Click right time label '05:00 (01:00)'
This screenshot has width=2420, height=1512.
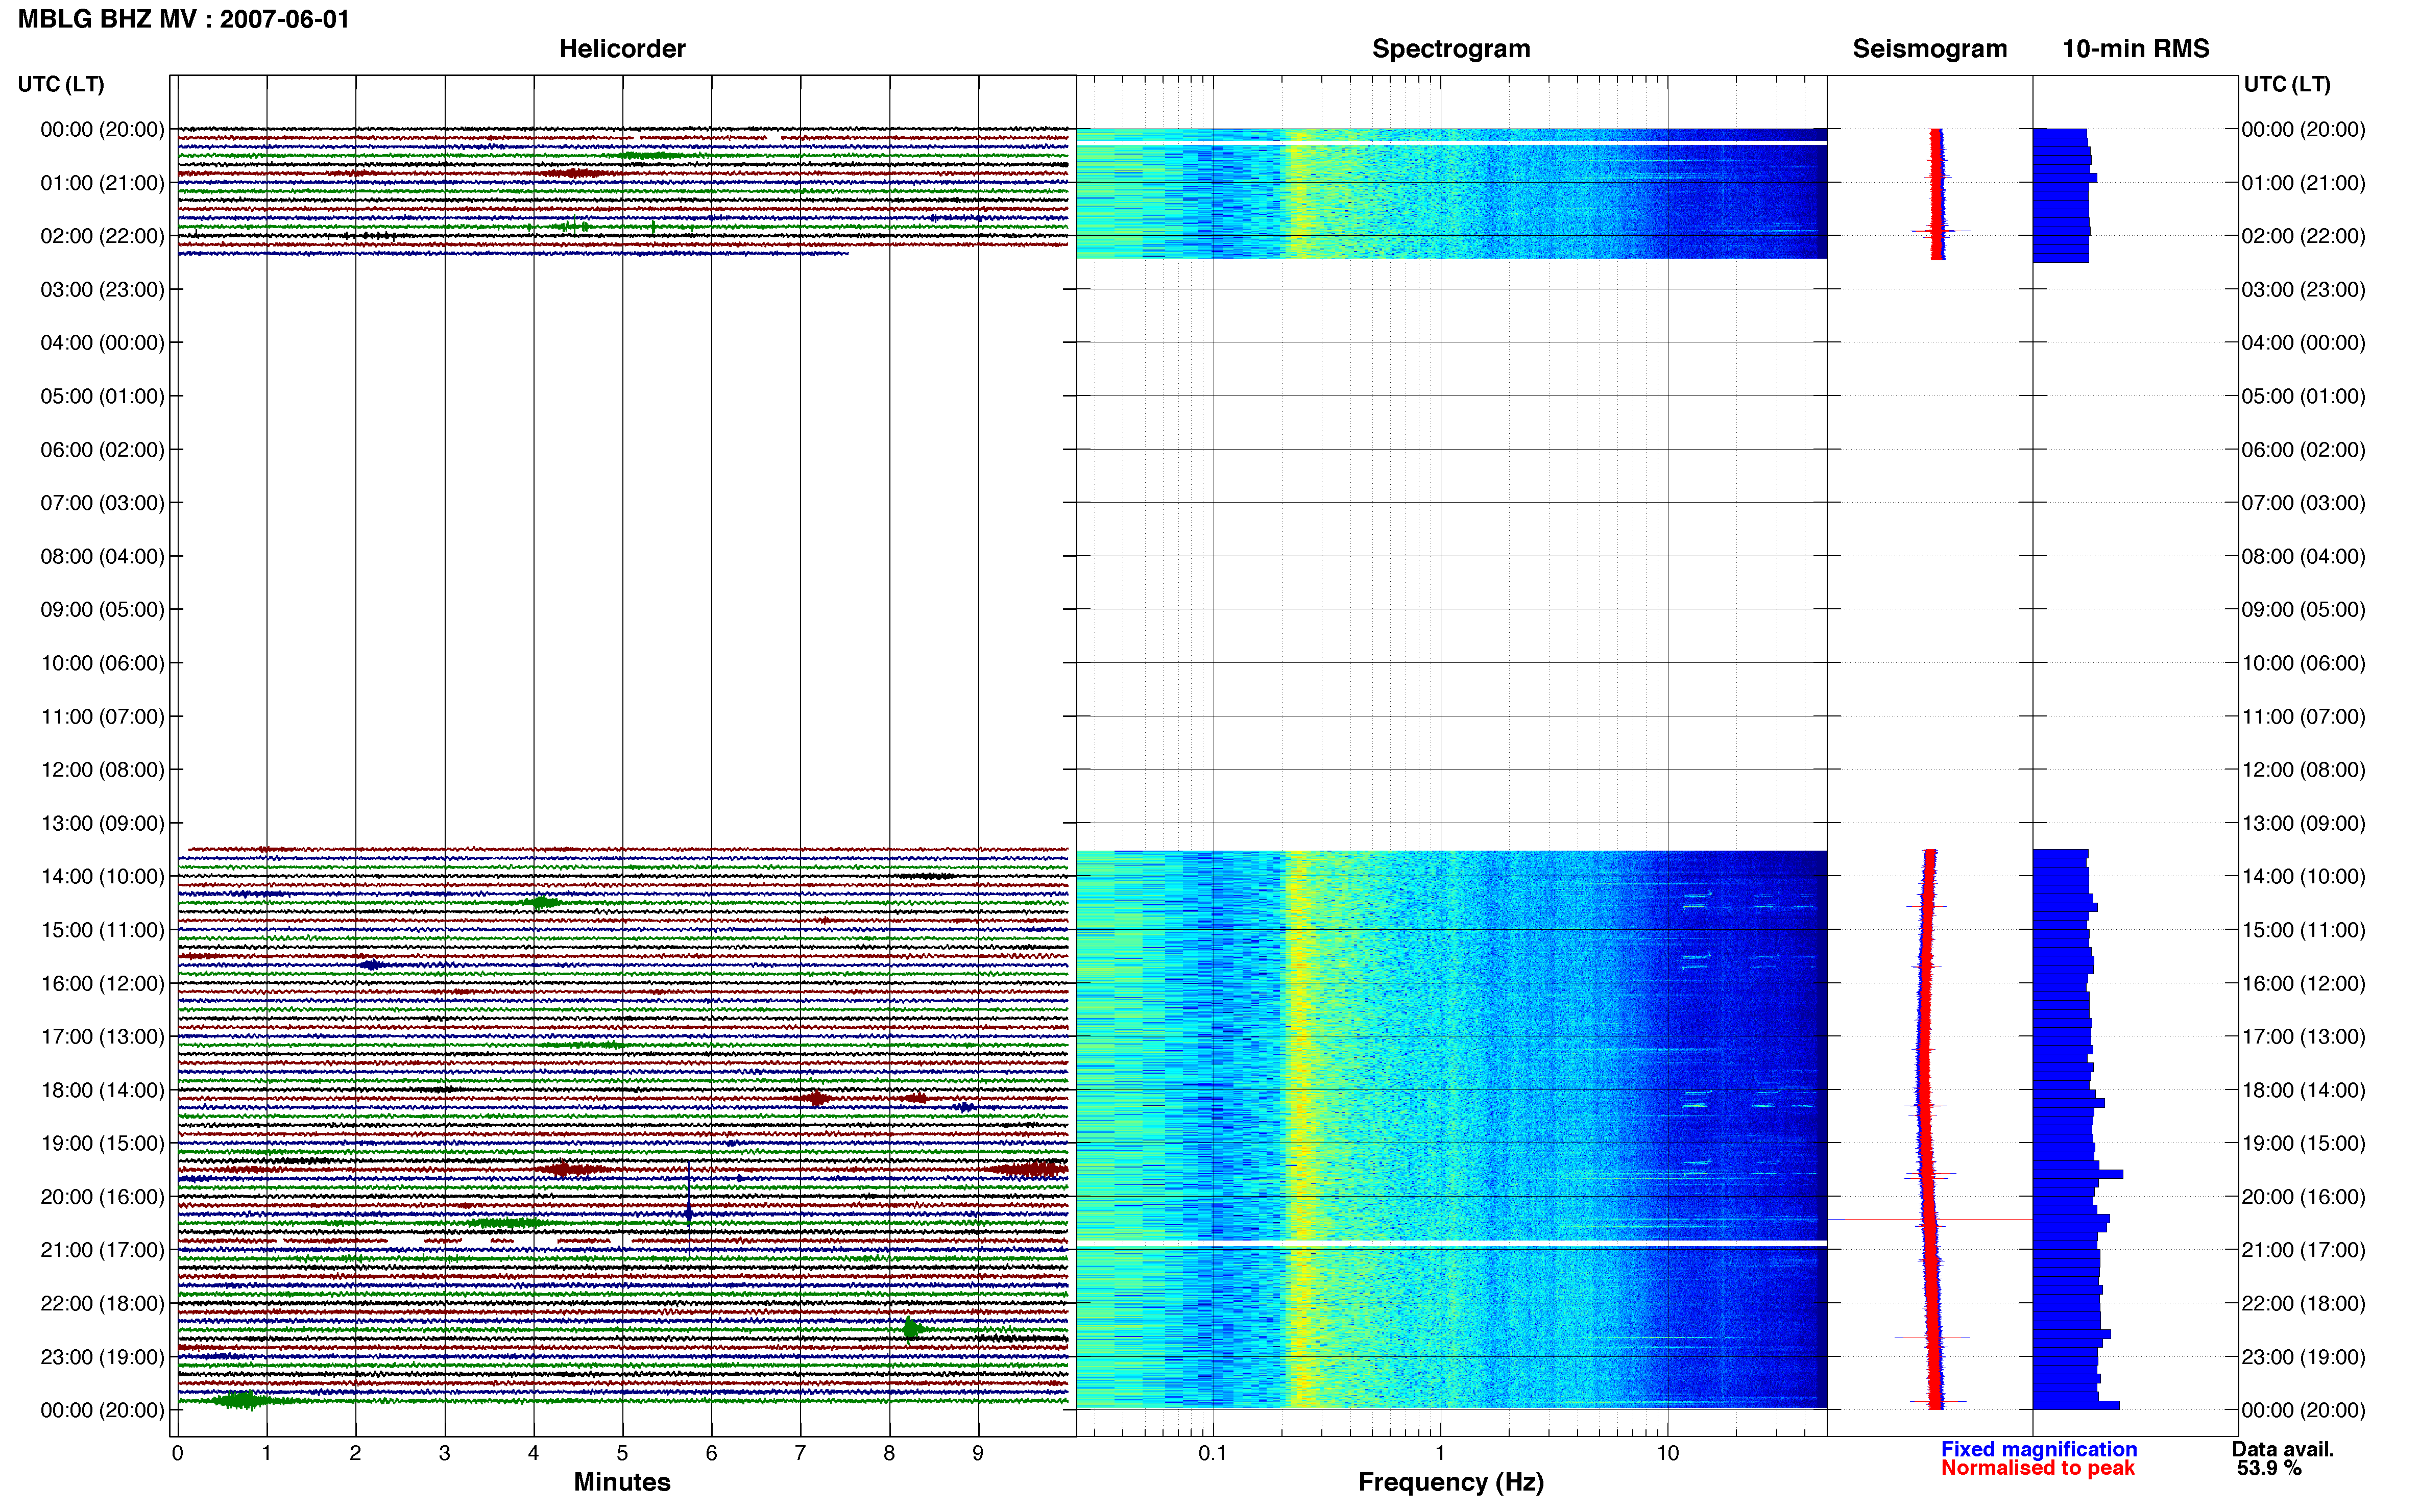[2303, 396]
